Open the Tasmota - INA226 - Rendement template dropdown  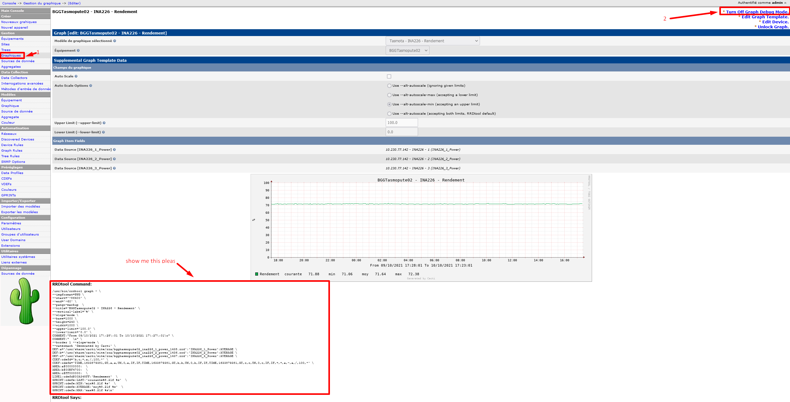[x=433, y=41]
